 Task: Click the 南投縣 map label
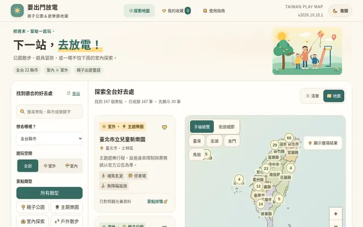click(x=275, y=175)
